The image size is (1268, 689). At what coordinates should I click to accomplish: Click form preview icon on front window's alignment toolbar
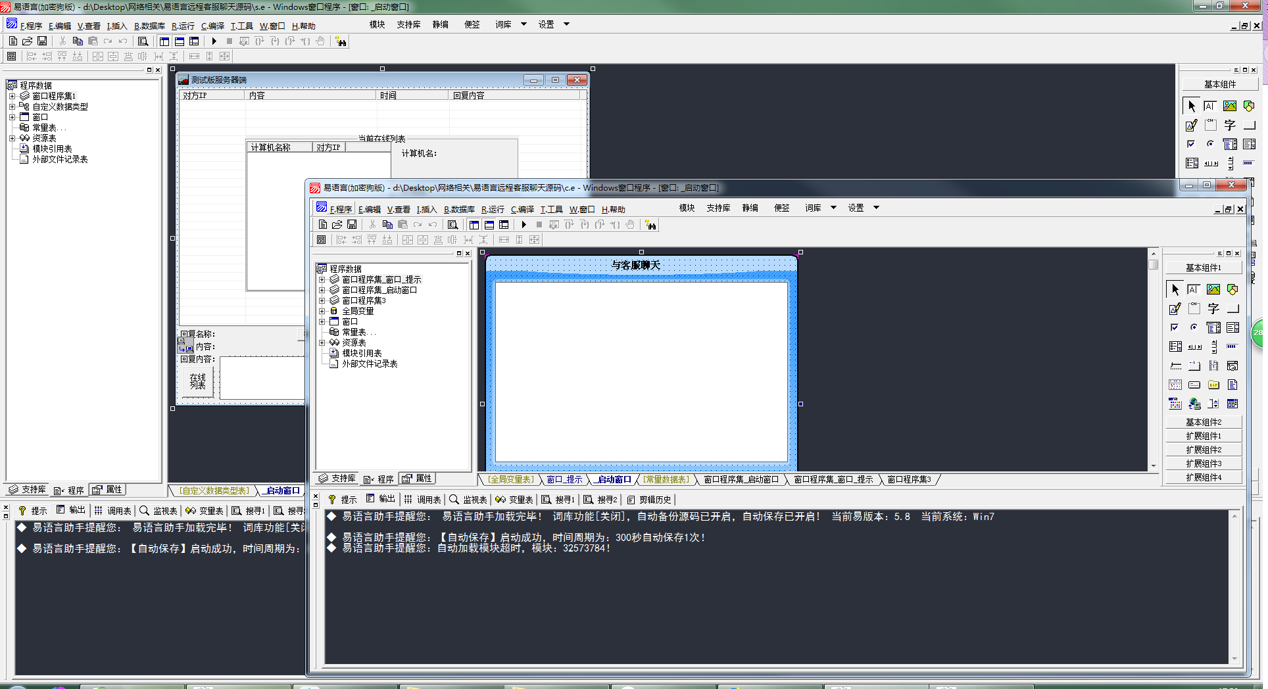coord(321,240)
